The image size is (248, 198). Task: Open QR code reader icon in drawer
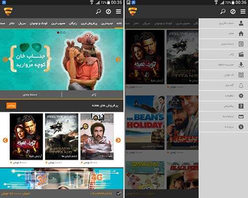241,75
